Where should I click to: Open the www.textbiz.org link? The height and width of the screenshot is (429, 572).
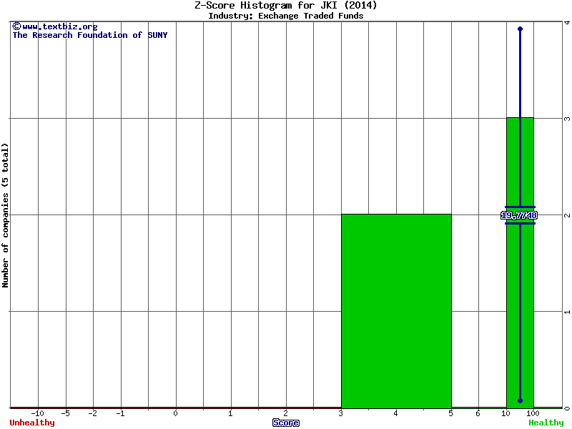tap(59, 26)
